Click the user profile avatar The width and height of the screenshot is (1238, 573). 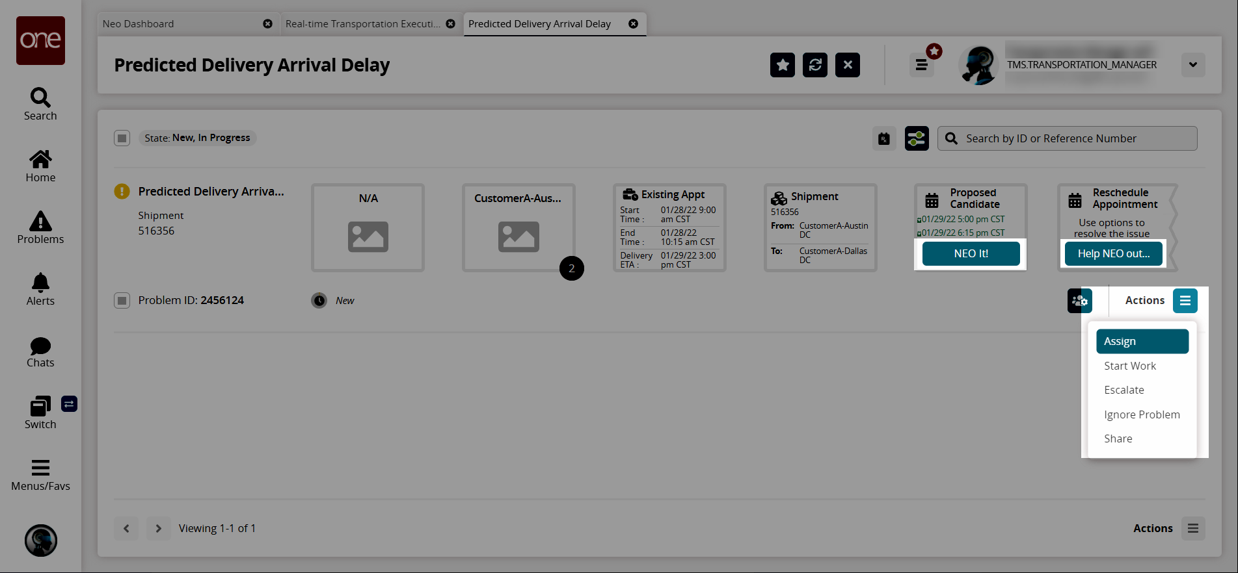coord(978,65)
